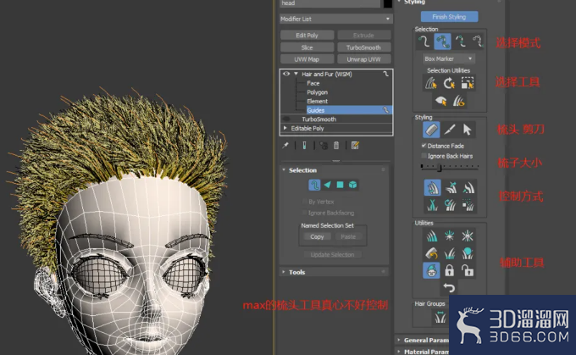Open Configure Modifier Sets icon
Image resolution: width=576 pixels, height=355 pixels.
(355, 146)
